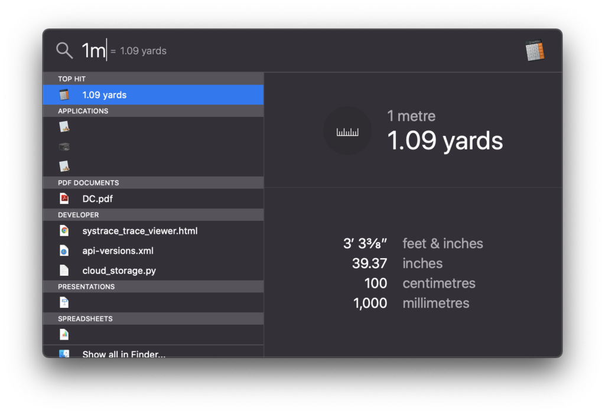Click the Chrome icon beside systrace_trace_viewer.html
Image resolution: width=605 pixels, height=414 pixels.
point(64,230)
